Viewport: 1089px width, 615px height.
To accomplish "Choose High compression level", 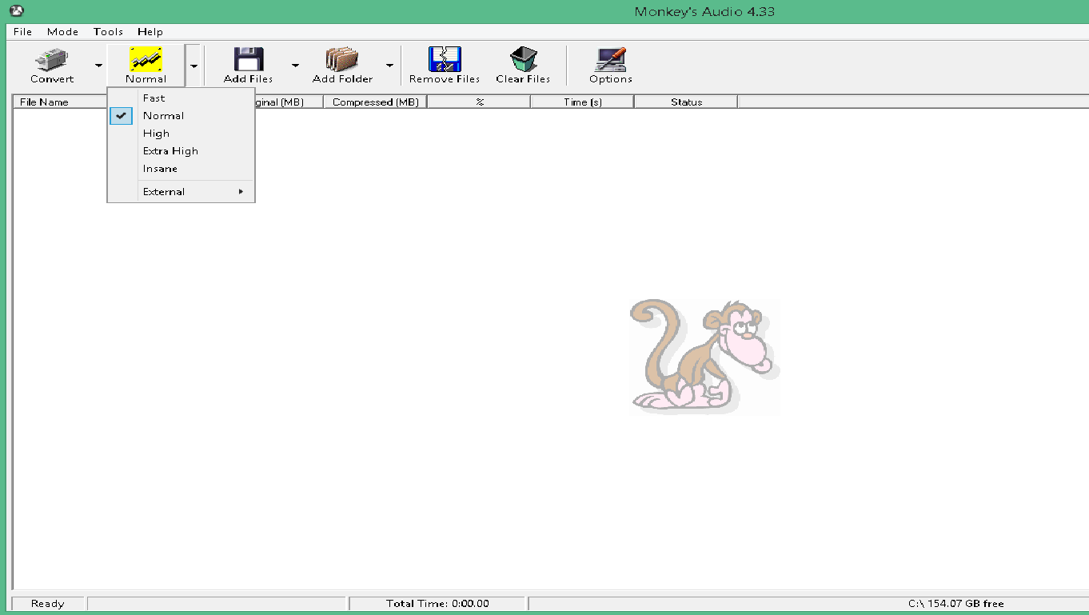I will coord(181,134).
